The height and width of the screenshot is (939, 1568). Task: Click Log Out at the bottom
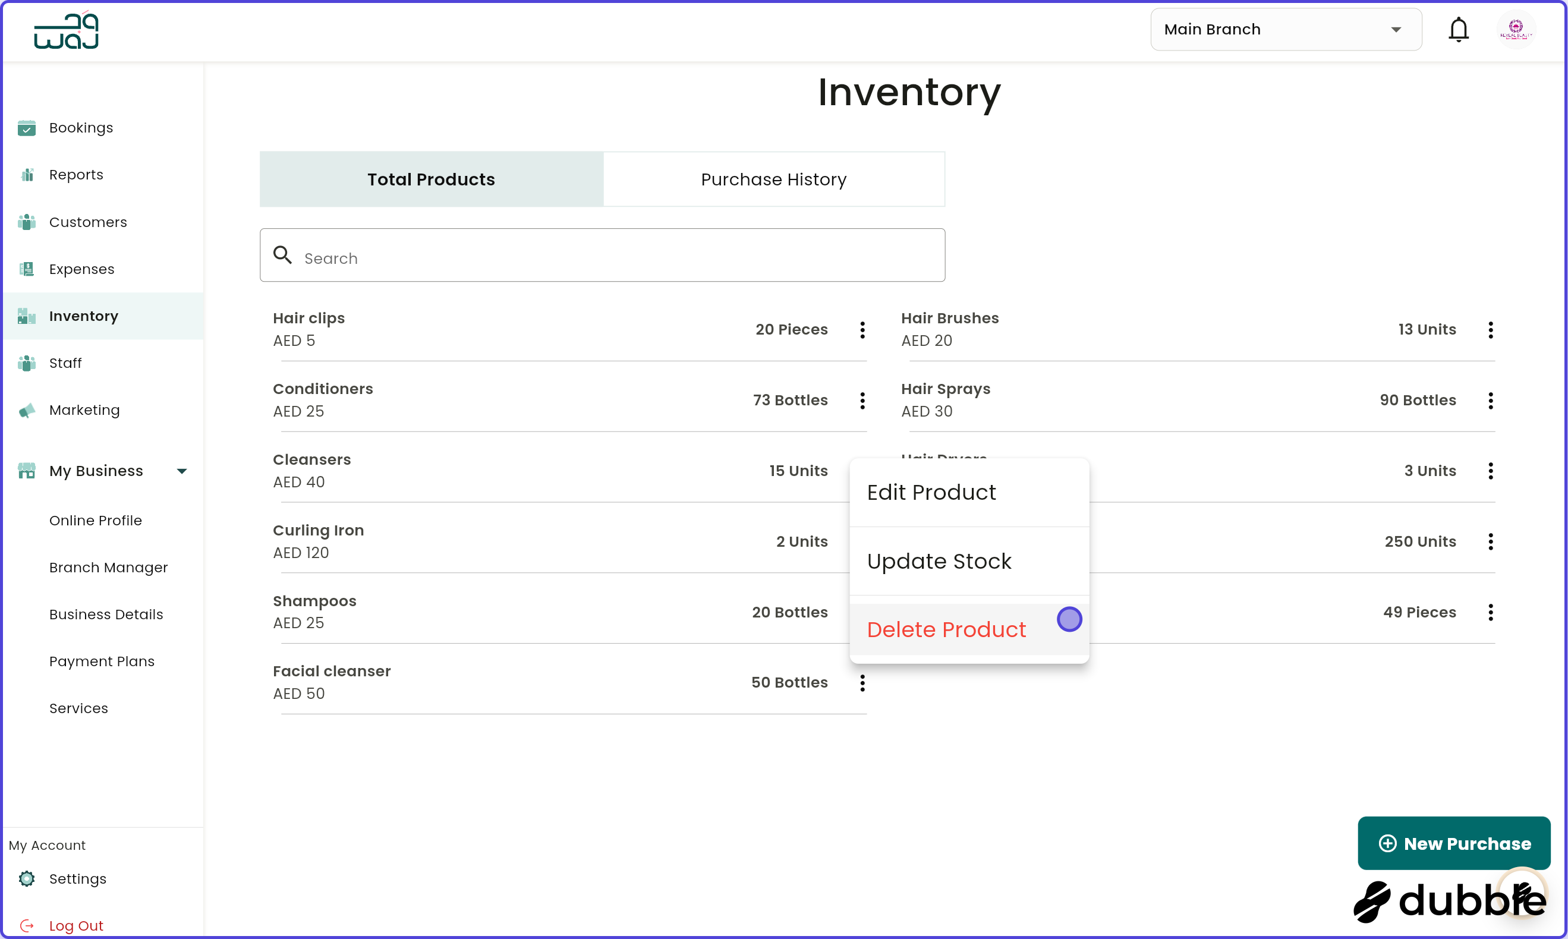76,925
